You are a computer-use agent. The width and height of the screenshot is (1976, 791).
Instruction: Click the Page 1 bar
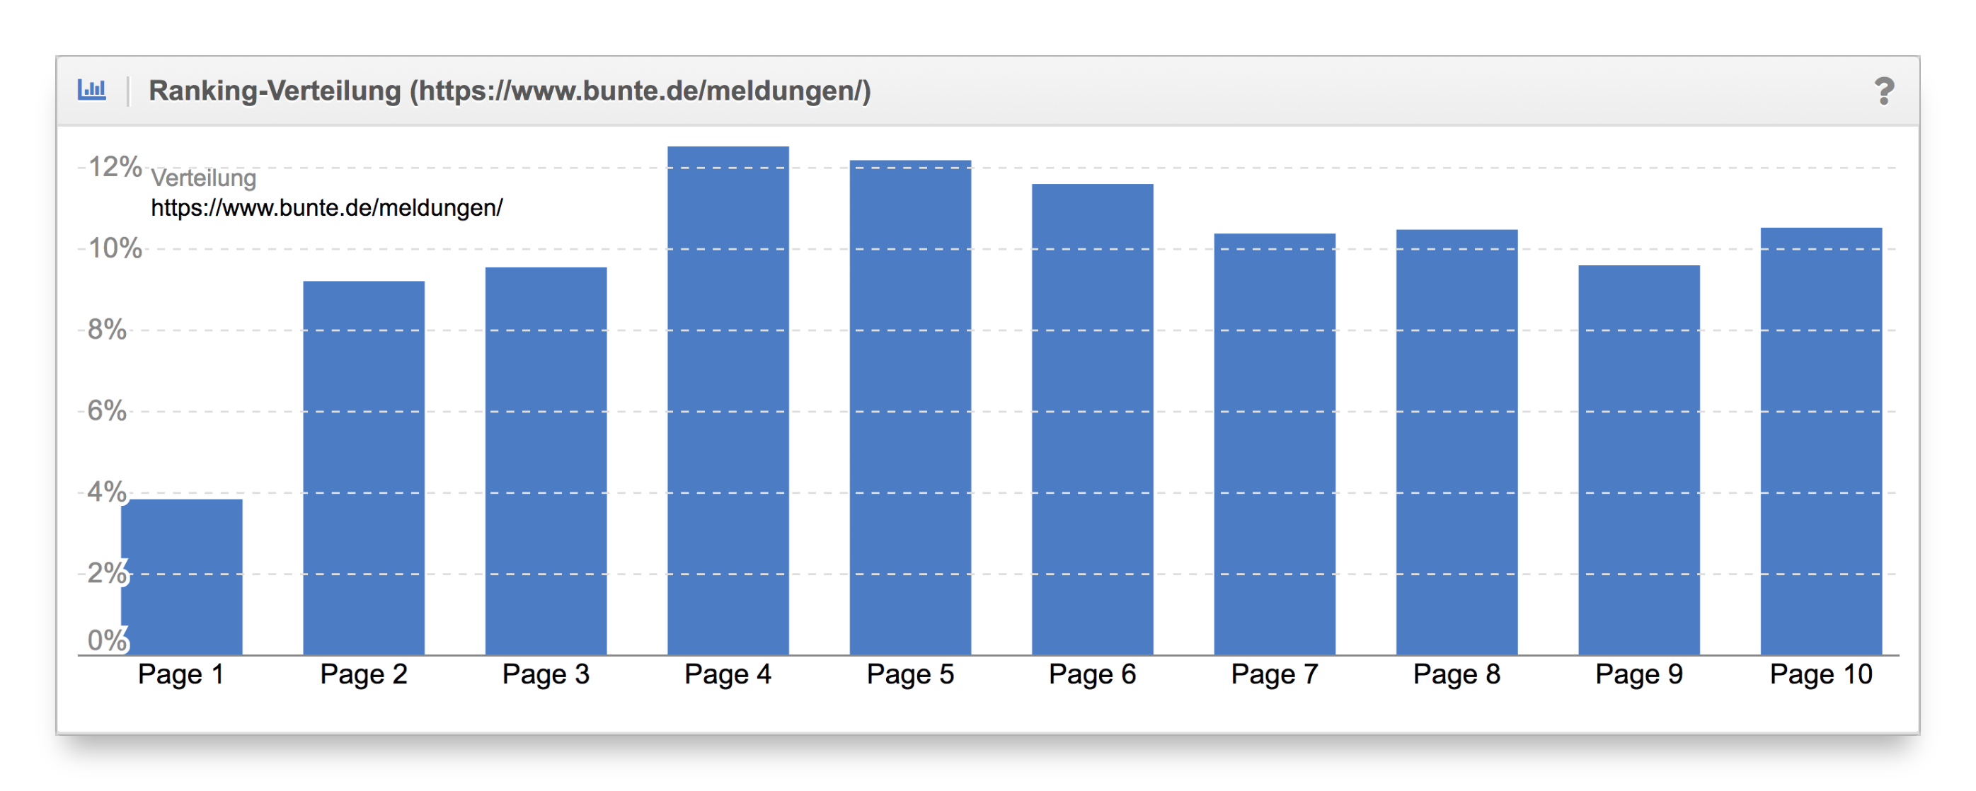[182, 577]
